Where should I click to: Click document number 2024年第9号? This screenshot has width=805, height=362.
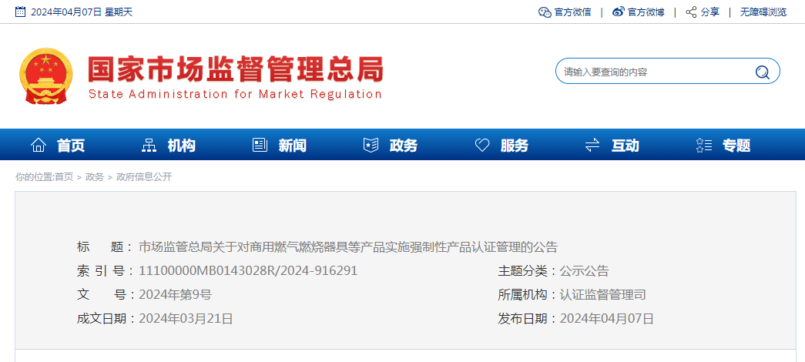pos(175,295)
